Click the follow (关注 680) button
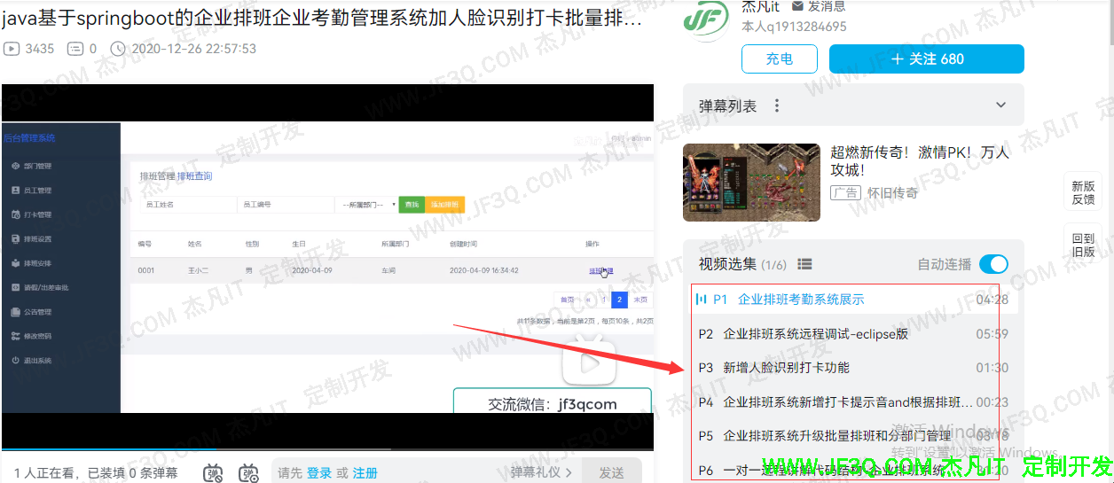The image size is (1114, 483). click(926, 58)
